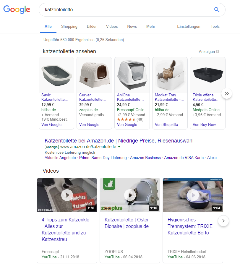This screenshot has height=269, width=240.
Task: Click the 12,99 € price
Action: [x=48, y=105]
